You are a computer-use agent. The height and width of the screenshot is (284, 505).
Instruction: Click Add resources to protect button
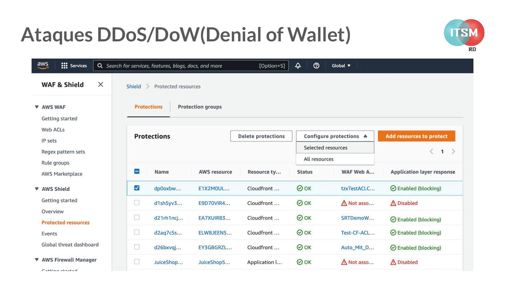pyautogui.click(x=416, y=136)
